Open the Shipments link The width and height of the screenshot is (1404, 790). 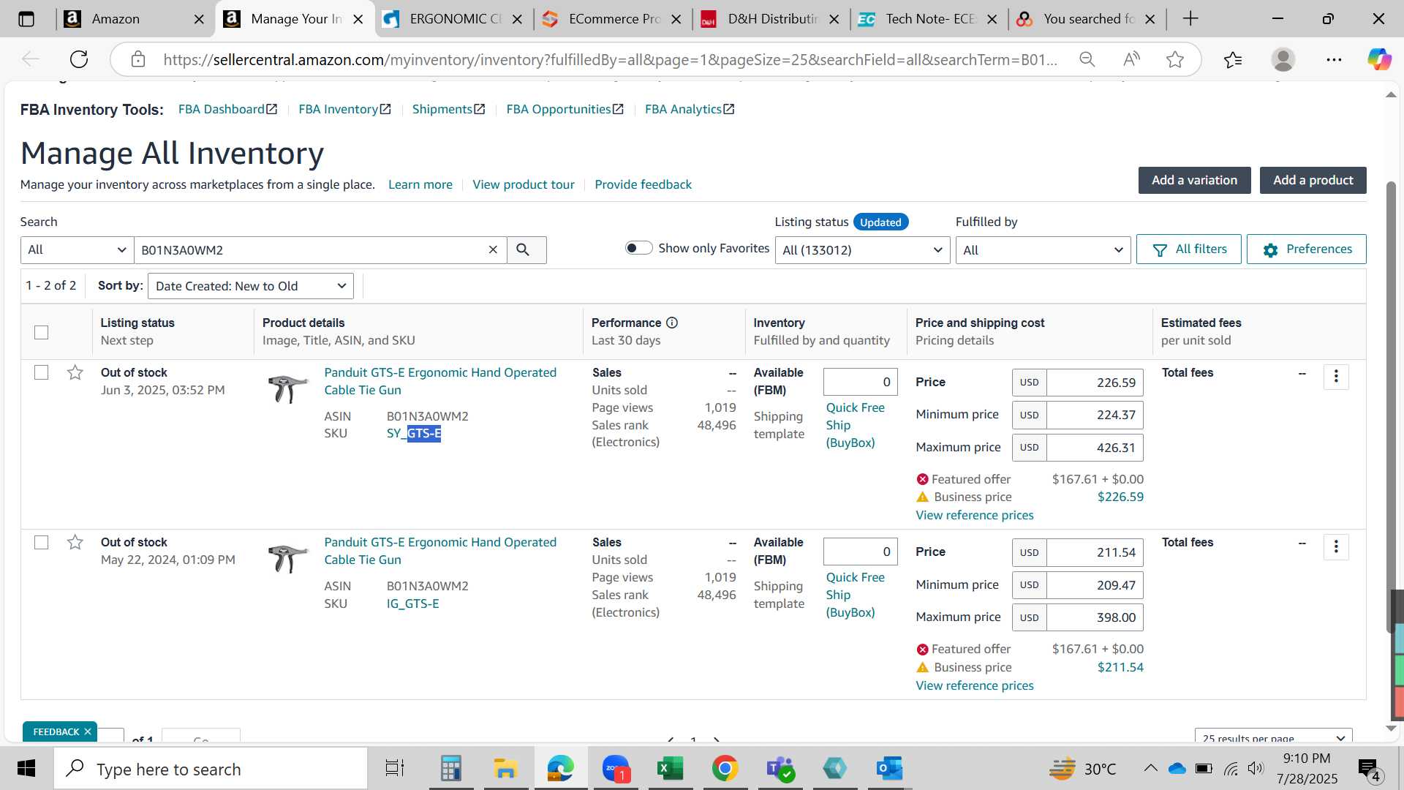pos(448,109)
